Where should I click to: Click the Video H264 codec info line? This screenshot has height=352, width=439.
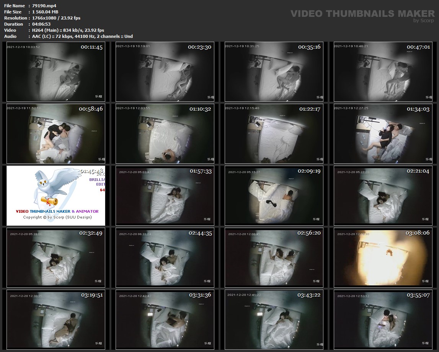(x=68, y=30)
